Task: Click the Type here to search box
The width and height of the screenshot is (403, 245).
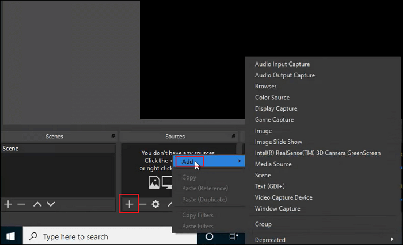Action: (75, 236)
